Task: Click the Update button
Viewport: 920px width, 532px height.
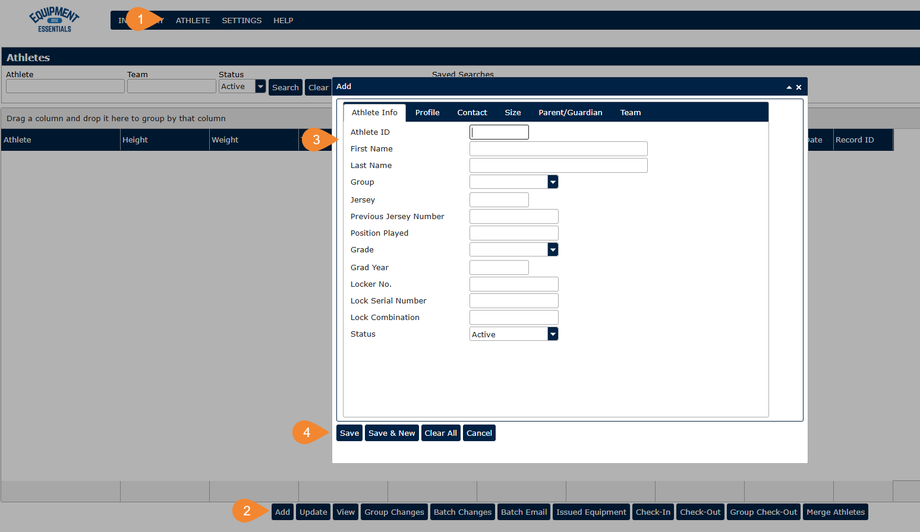Action: click(x=313, y=512)
